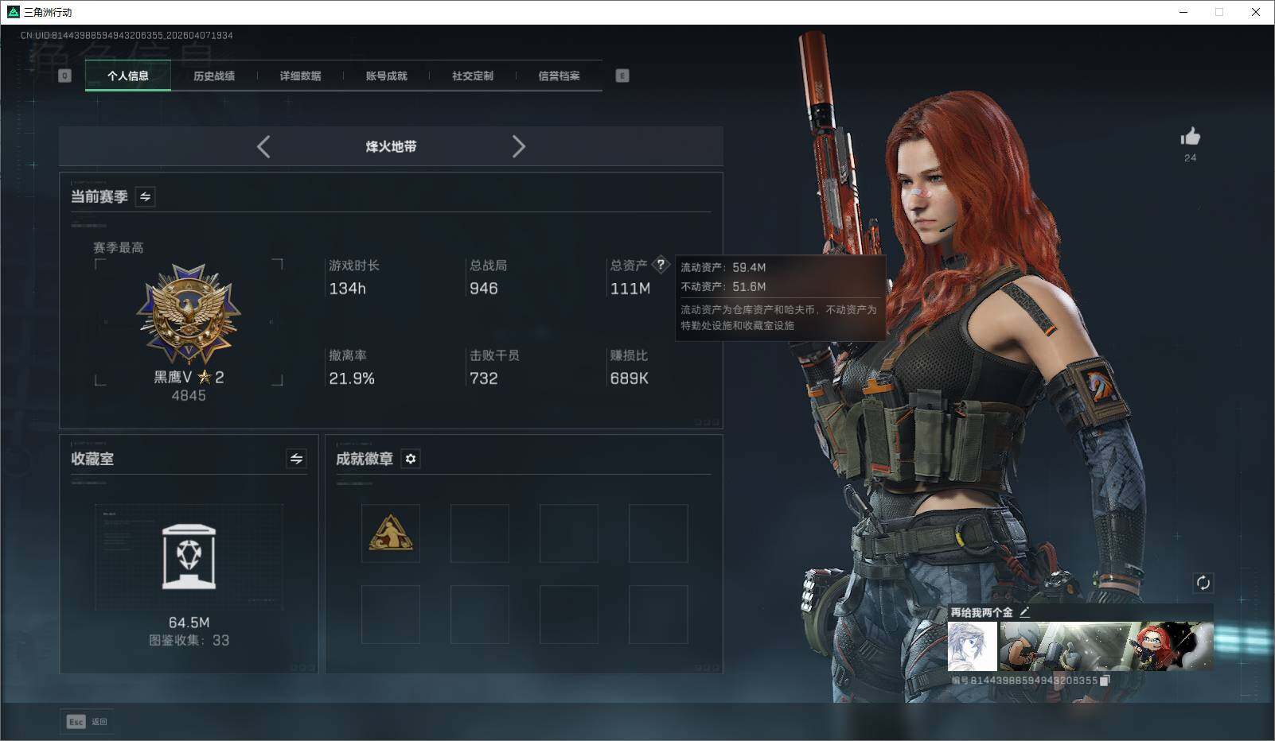
Task: Click the sketch portrait avatar thumbnail
Action: coord(973,646)
